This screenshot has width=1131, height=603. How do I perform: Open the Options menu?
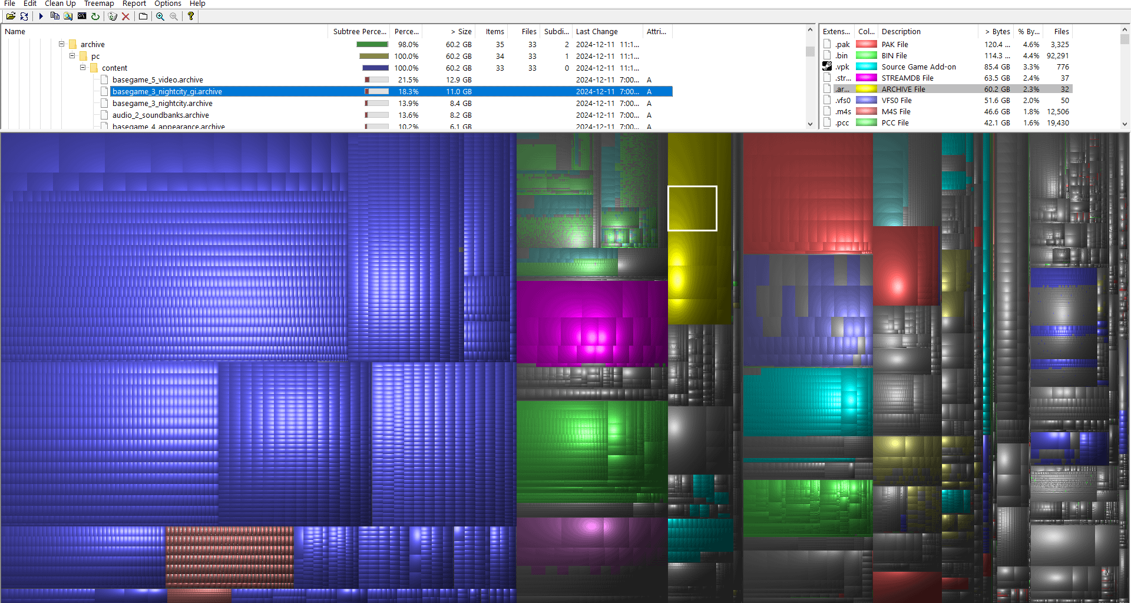click(x=167, y=4)
